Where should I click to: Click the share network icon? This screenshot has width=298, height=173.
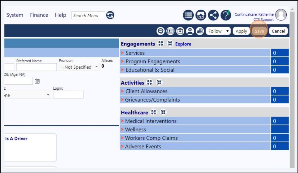click(213, 15)
